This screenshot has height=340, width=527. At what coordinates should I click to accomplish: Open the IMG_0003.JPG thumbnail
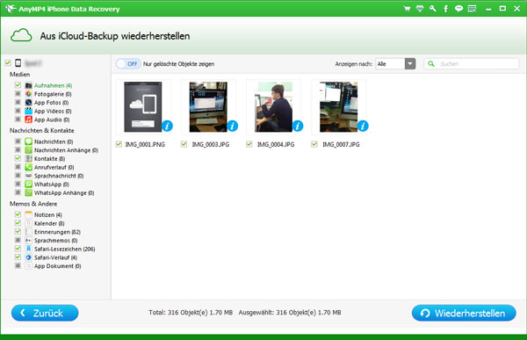point(208,107)
